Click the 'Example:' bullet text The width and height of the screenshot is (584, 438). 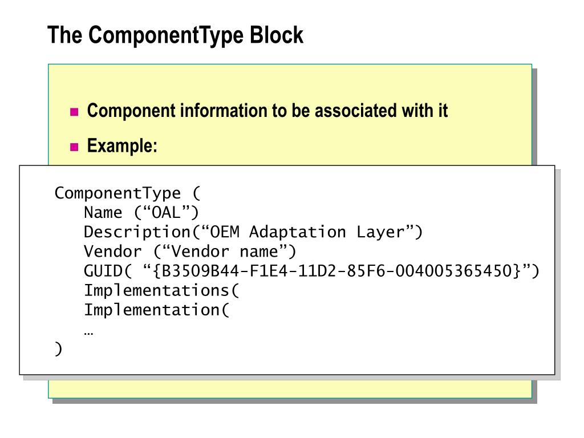click(122, 145)
